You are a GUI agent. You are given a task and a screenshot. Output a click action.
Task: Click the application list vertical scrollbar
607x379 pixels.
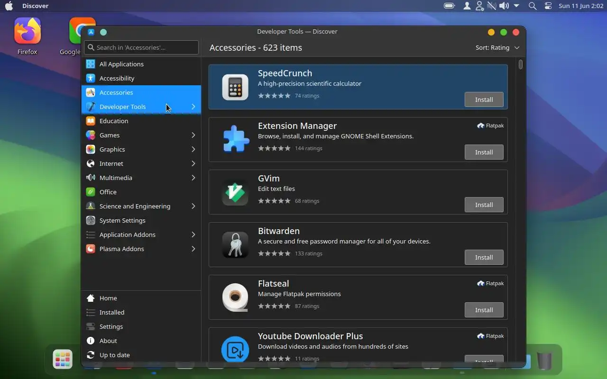(521, 64)
